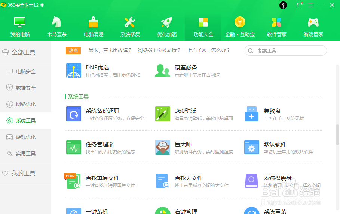
Task: Click description 一键备份还原系统，方便安全
Action: pos(115,118)
